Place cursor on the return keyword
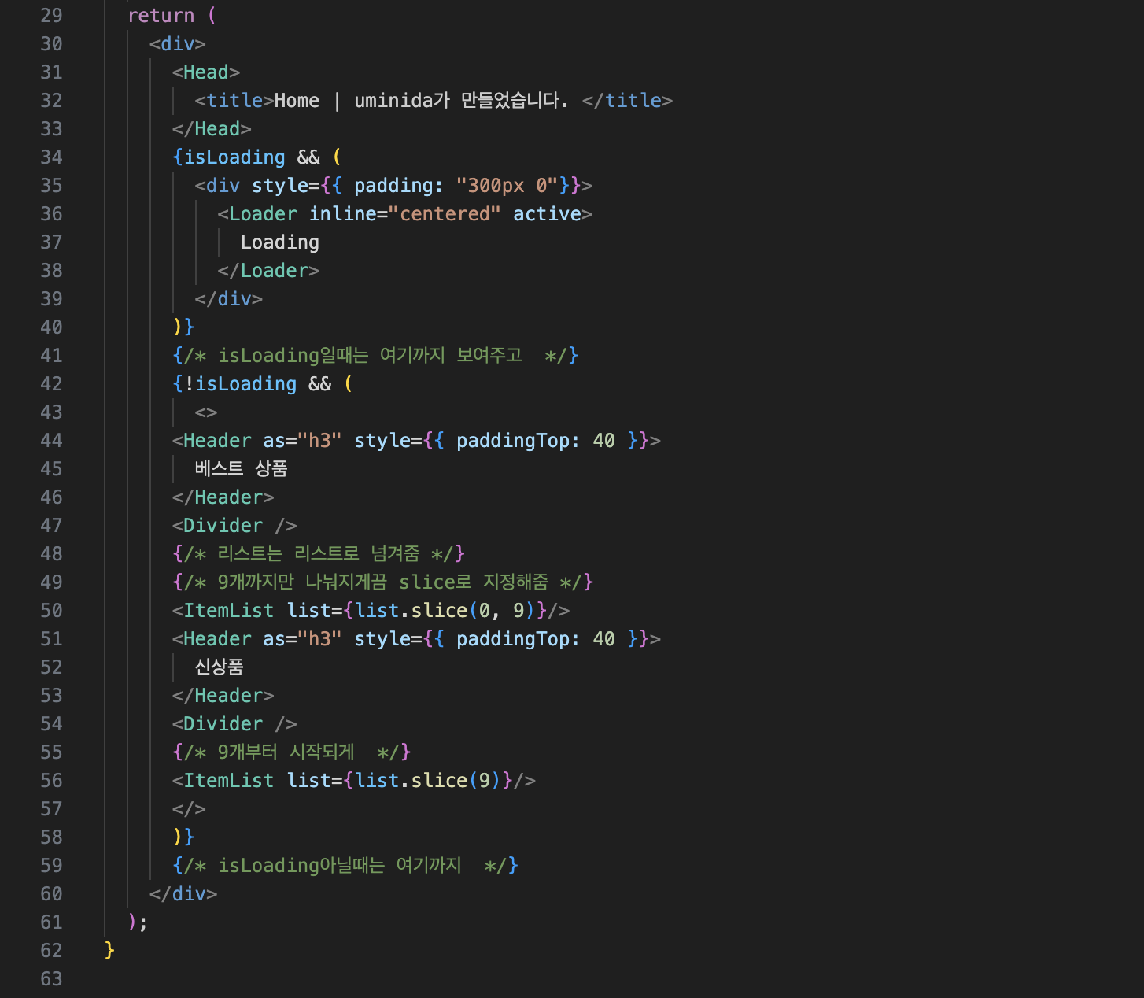Screen dimensions: 1144x998 pos(161,16)
